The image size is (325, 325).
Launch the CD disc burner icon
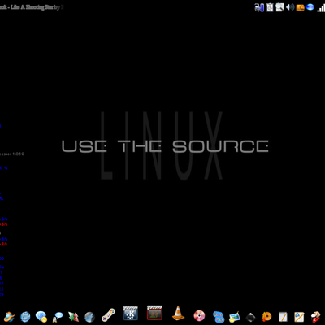(x=199, y=315)
